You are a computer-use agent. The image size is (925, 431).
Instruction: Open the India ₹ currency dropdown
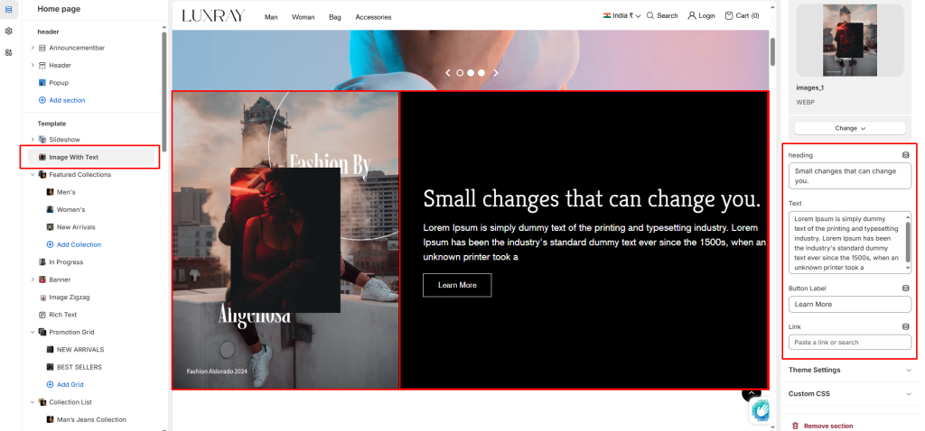point(621,16)
